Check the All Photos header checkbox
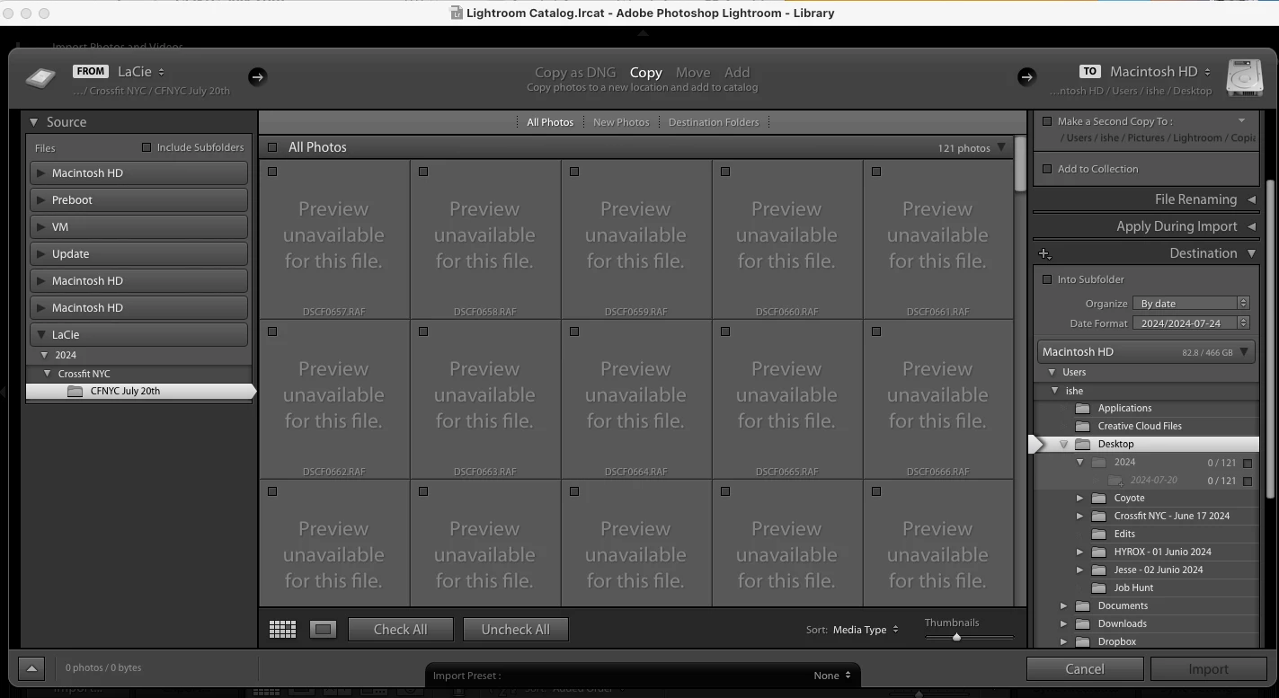 272,147
